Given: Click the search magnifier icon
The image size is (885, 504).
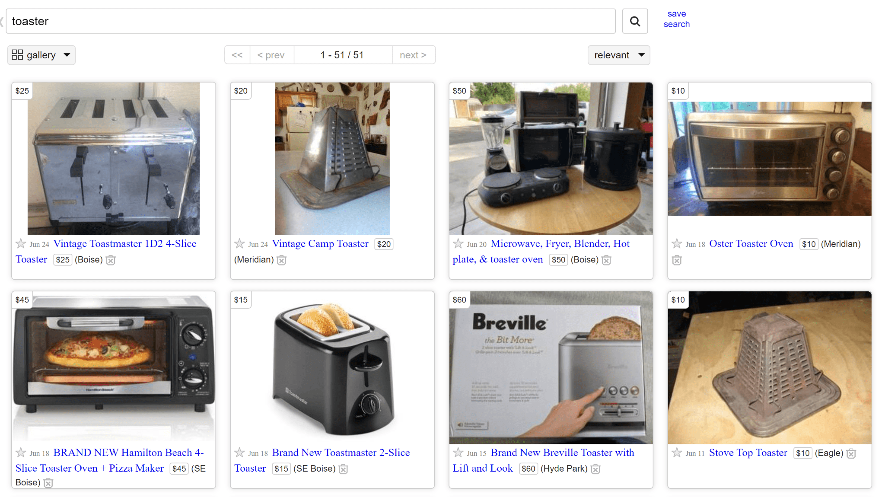Looking at the screenshot, I should (634, 21).
